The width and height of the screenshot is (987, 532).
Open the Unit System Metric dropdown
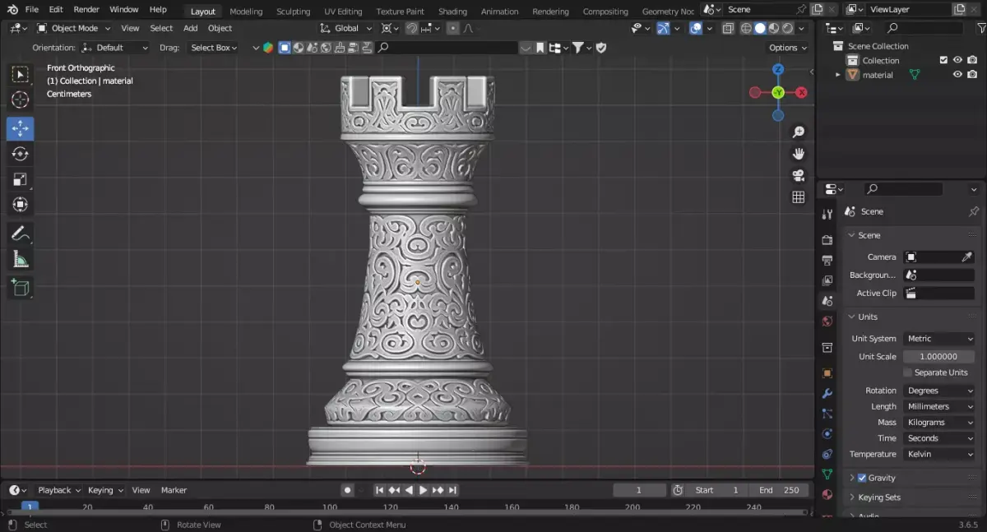[938, 339]
